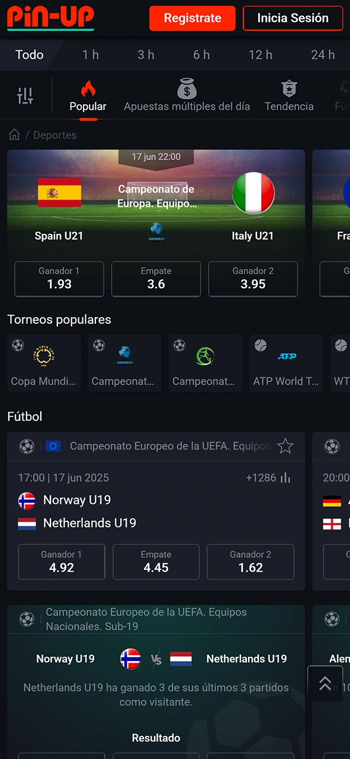
Task: Filter events by 24 h
Action: [x=323, y=55]
